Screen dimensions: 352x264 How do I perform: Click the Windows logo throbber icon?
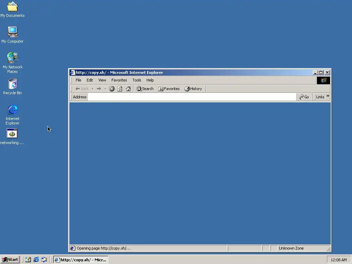323,80
